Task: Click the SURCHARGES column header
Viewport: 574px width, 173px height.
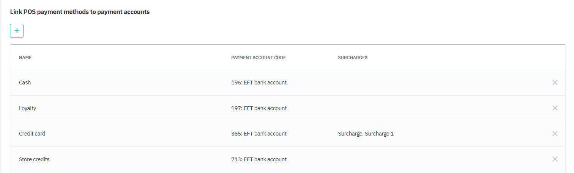Action: click(x=352, y=58)
